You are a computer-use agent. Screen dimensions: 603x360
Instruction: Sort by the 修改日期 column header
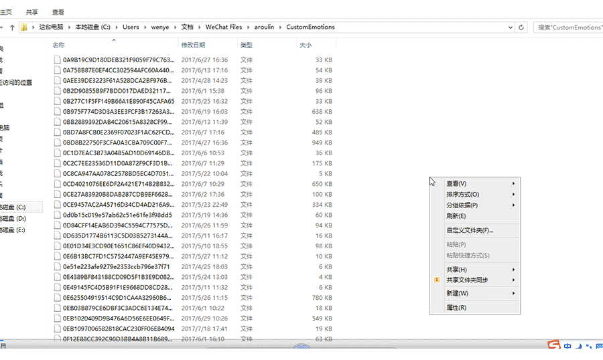point(193,45)
